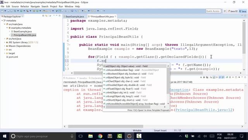This screenshot has height=140, width=248.
Task: Open the Project menu
Action: pyautogui.click(x=53, y=7)
